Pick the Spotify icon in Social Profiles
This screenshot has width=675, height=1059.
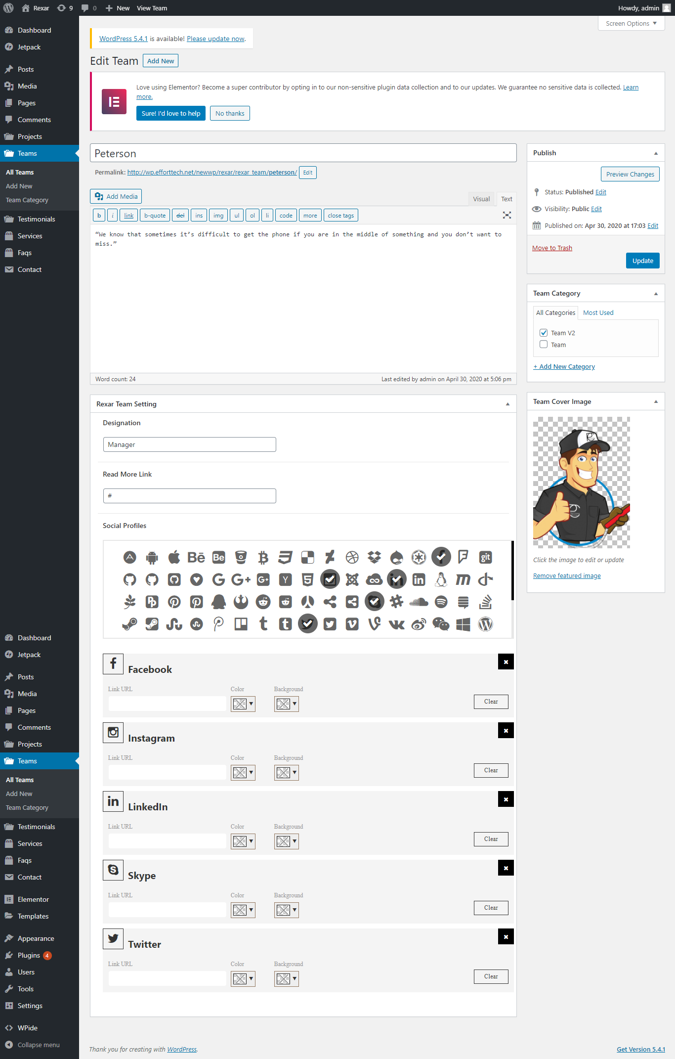coord(441,602)
